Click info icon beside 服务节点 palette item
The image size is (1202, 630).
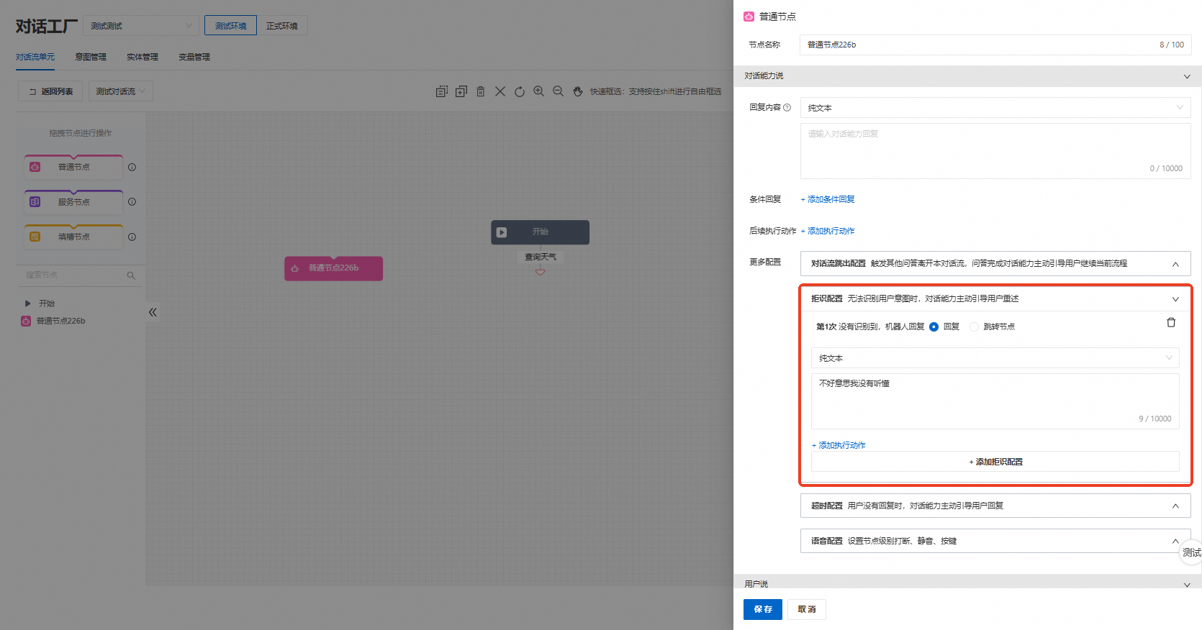[132, 201]
